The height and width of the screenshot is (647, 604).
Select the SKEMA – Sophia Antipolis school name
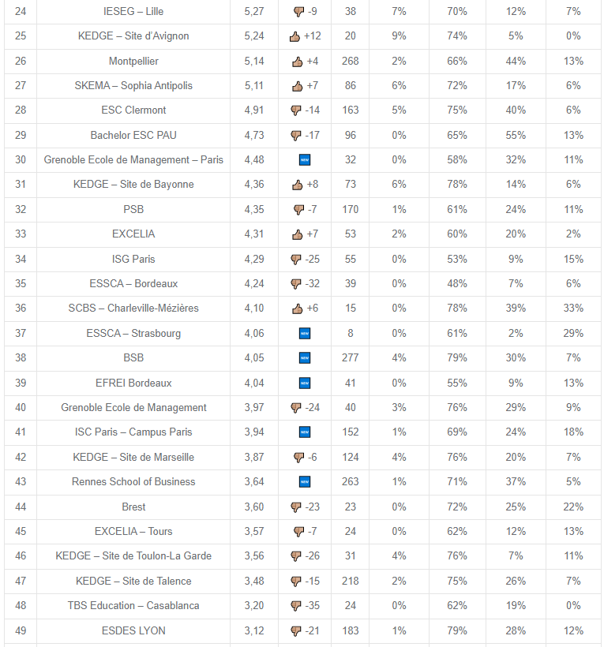133,86
